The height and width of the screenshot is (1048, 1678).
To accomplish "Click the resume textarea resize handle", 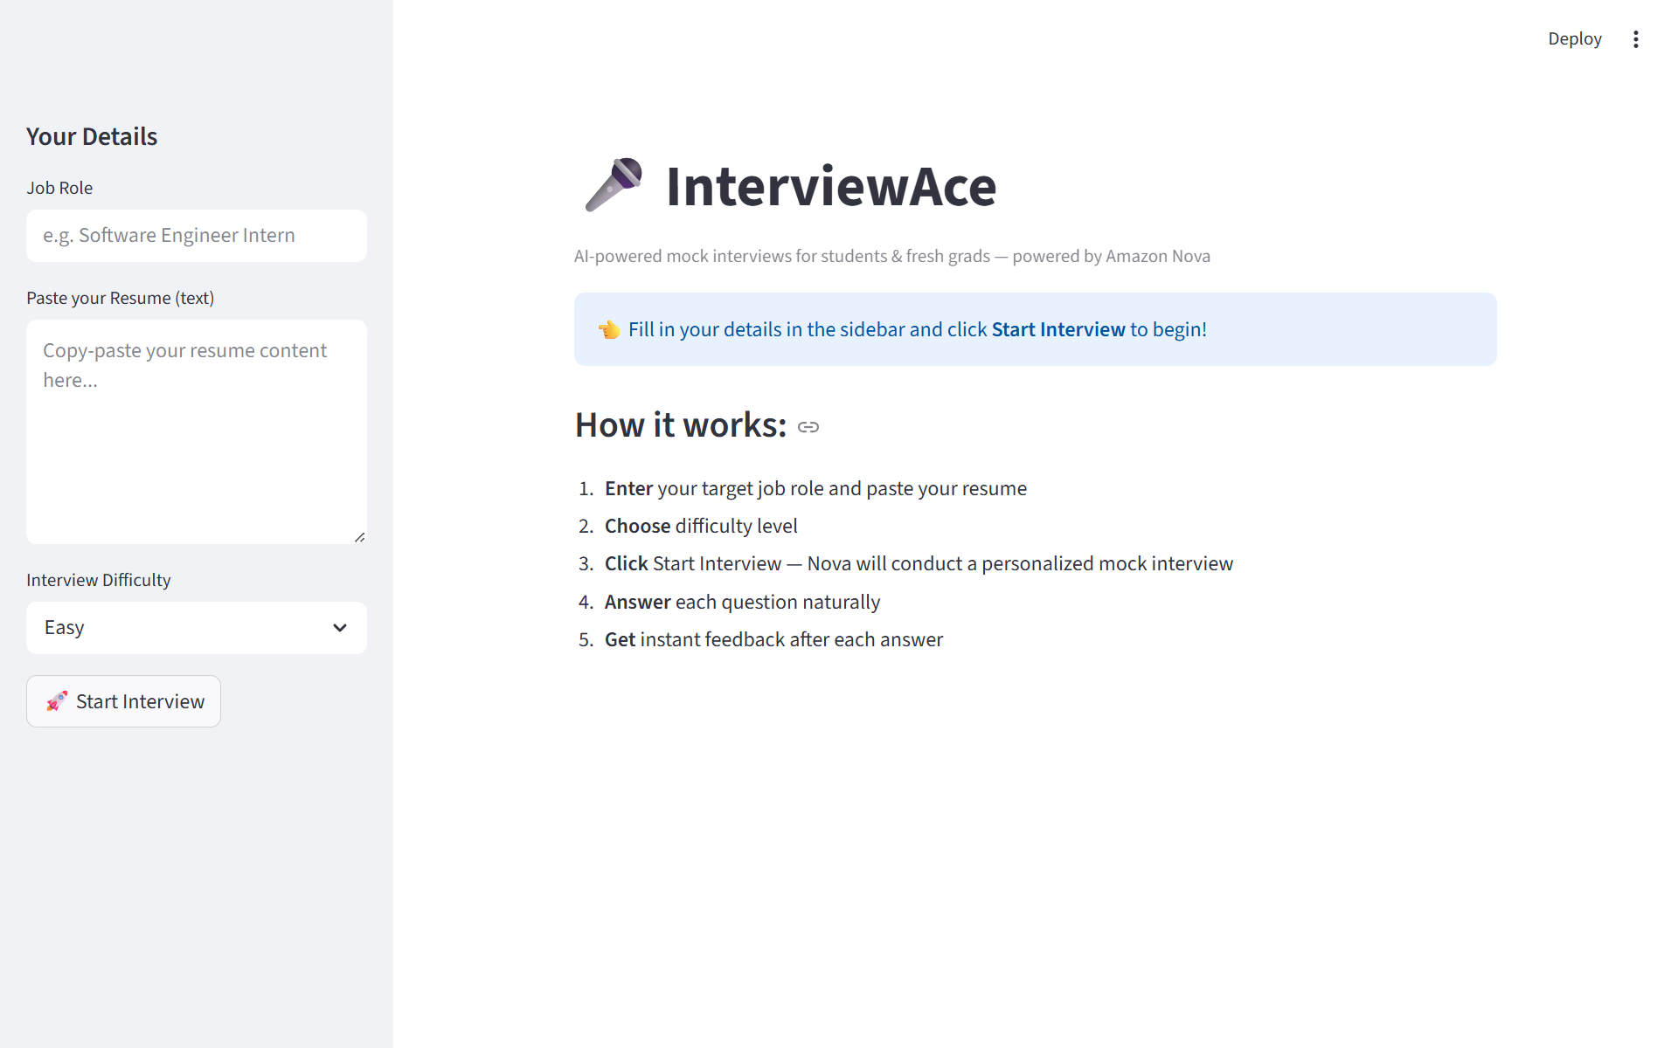I will [359, 537].
